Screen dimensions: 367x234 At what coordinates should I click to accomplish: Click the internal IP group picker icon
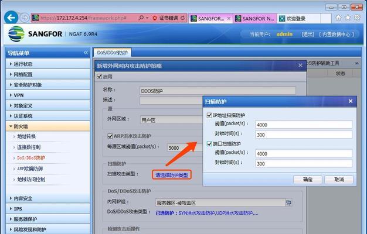pos(288,203)
